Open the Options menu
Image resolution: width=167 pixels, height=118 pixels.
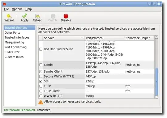(x=17, y=9)
